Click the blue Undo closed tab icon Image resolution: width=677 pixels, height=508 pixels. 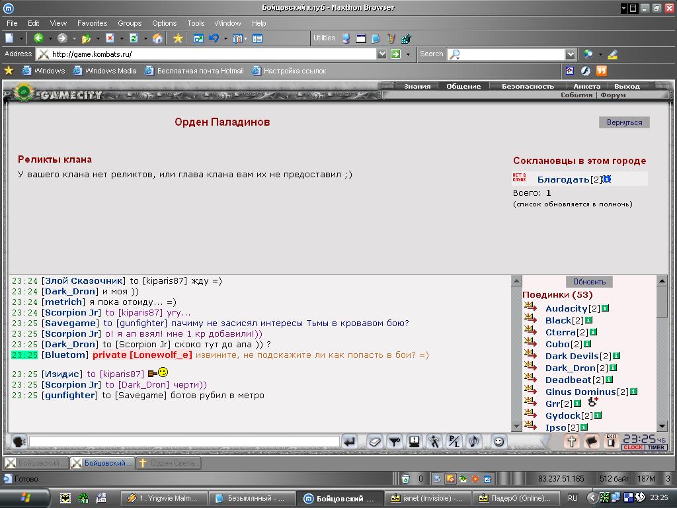pos(214,38)
